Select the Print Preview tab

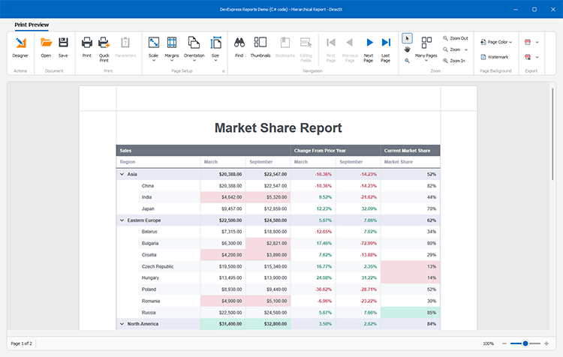pos(32,25)
